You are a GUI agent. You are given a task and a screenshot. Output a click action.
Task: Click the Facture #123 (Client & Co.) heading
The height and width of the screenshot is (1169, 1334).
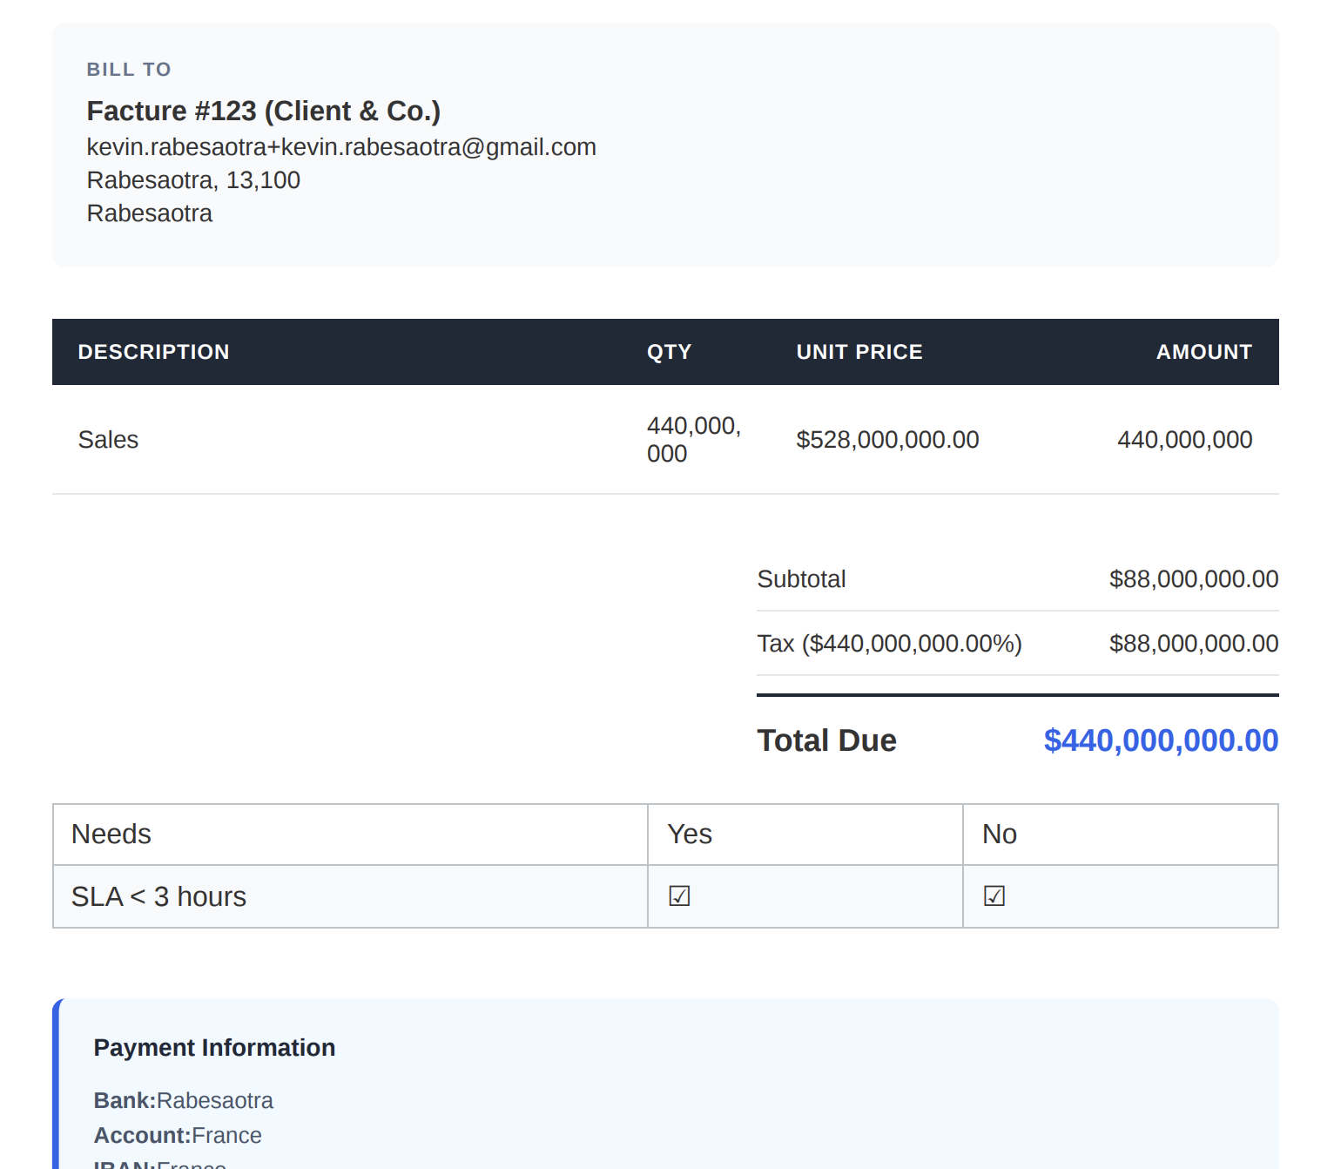263,111
